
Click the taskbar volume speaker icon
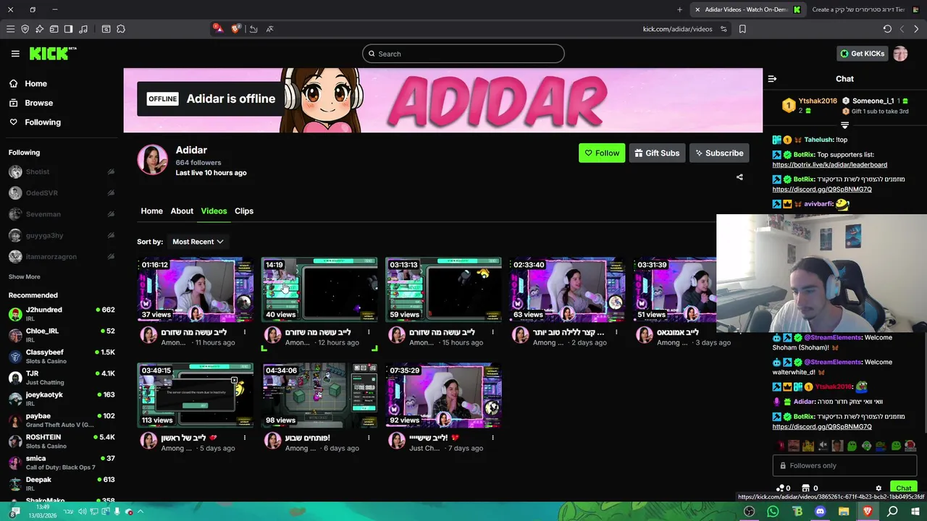click(83, 512)
